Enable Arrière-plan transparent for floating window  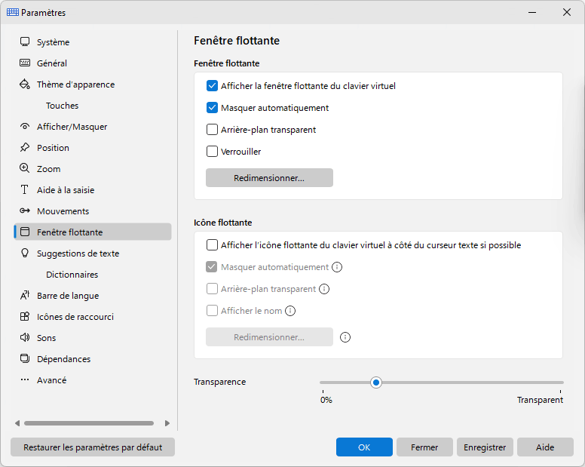point(212,130)
